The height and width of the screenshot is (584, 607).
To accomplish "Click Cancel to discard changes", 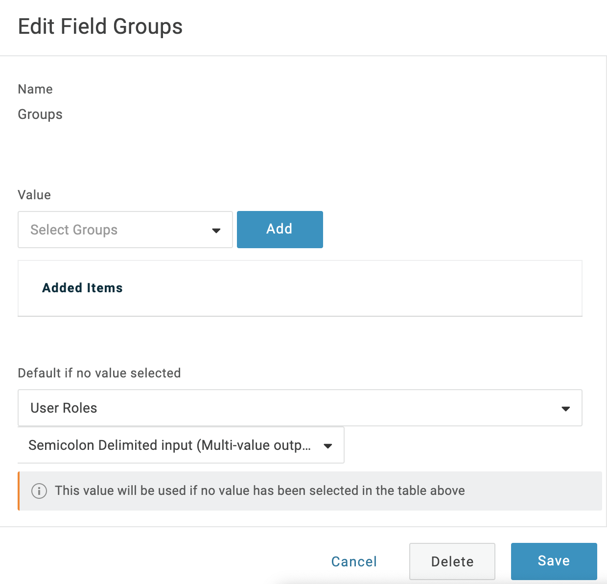I will [x=354, y=561].
